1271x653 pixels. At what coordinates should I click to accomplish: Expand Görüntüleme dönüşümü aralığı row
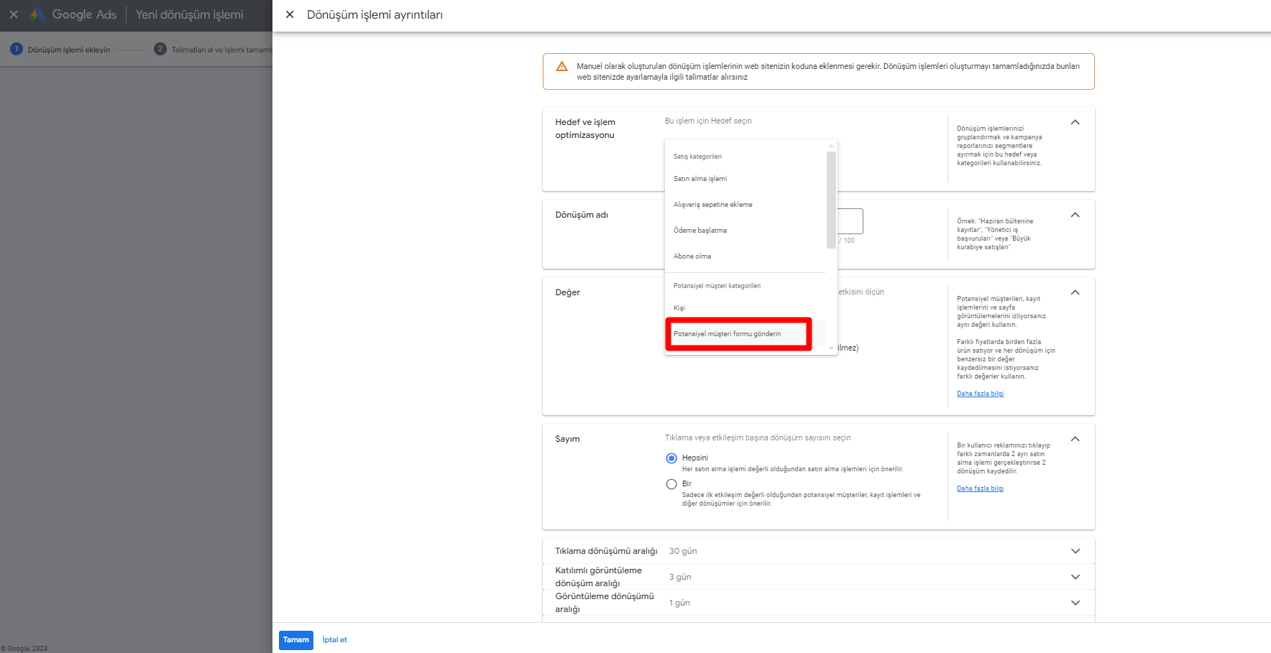click(x=1075, y=603)
